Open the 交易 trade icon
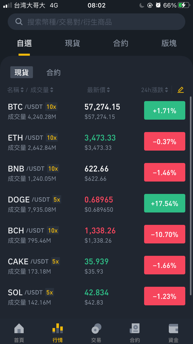Screen dimensions: 193x344 [x=96, y=329]
